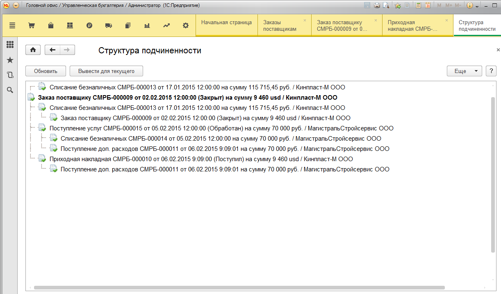Click the scroll-up arrow of the tree
The image size is (501, 294).
[493, 85]
